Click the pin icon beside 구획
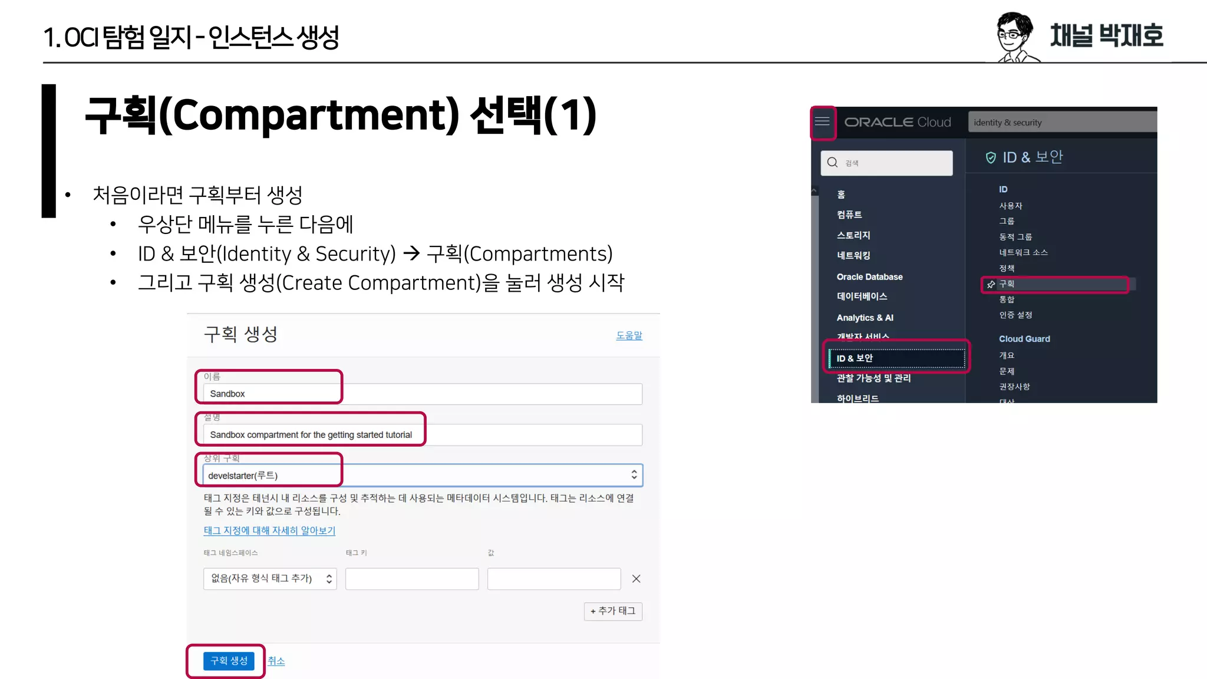The height and width of the screenshot is (679, 1207). 991,284
